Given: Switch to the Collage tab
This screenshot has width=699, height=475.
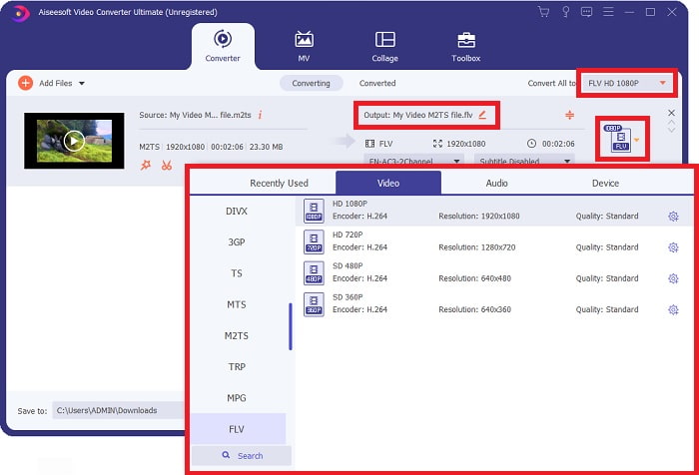Looking at the screenshot, I should click(x=384, y=45).
